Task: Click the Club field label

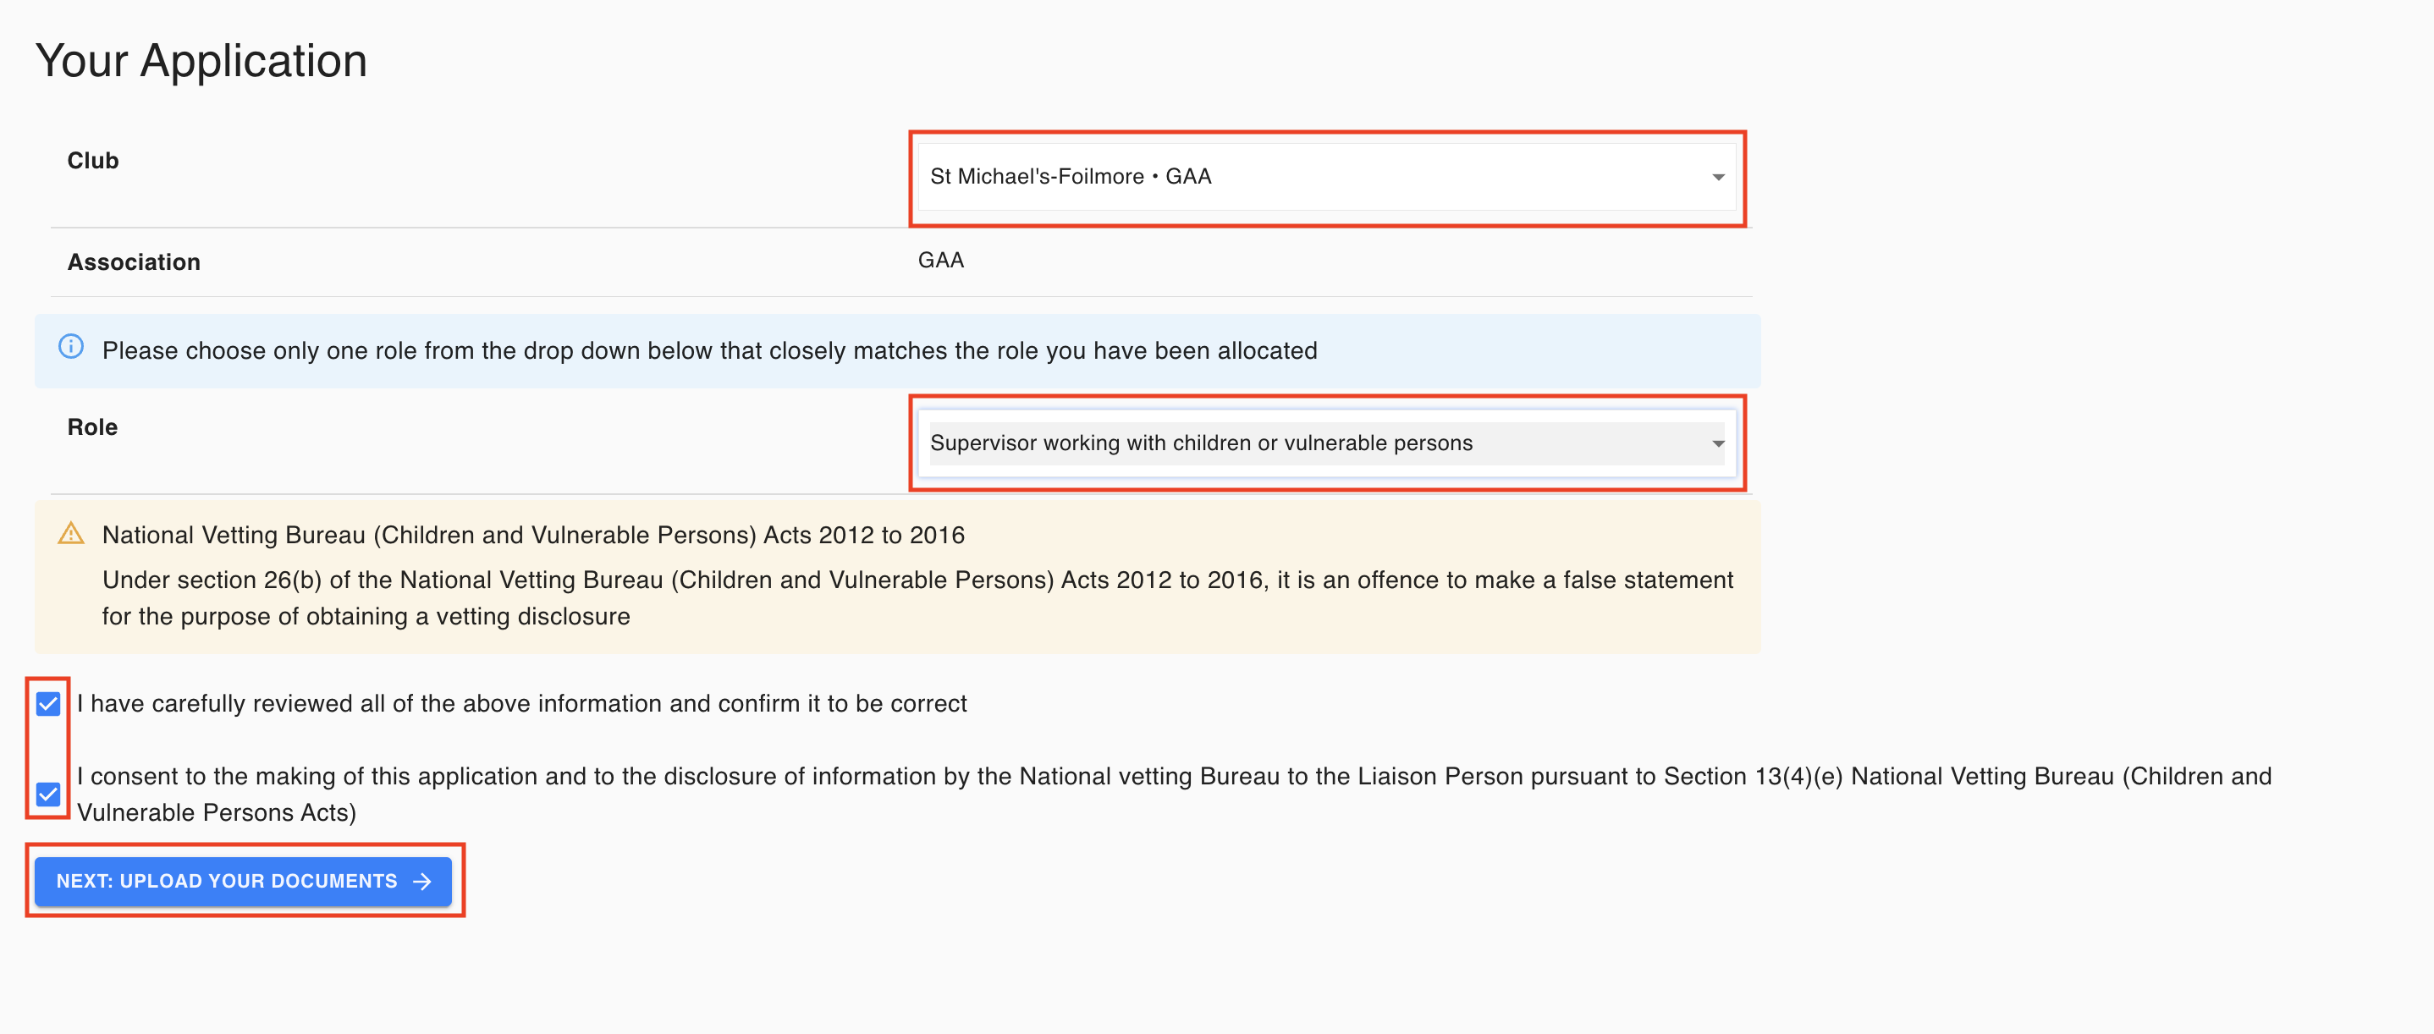Action: point(92,161)
